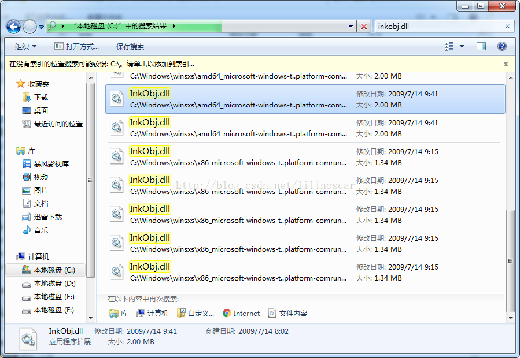The image size is (520, 358).
Task: Minimize the Explorer window
Action: click(465, 6)
